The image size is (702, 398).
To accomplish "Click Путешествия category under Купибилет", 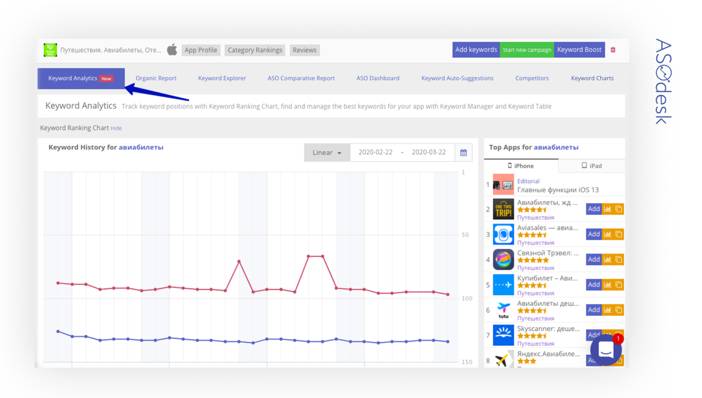I will pos(536,293).
